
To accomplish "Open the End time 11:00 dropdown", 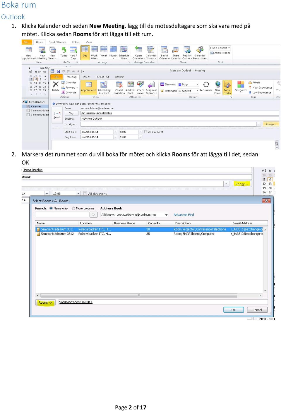I will 140,137.
